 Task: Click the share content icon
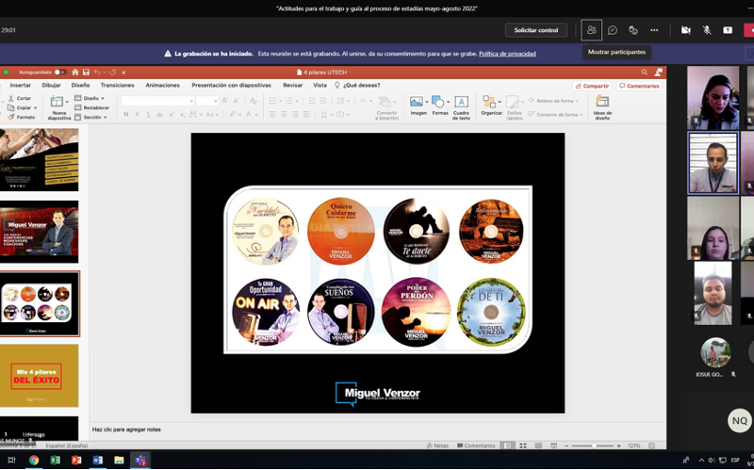[728, 30]
